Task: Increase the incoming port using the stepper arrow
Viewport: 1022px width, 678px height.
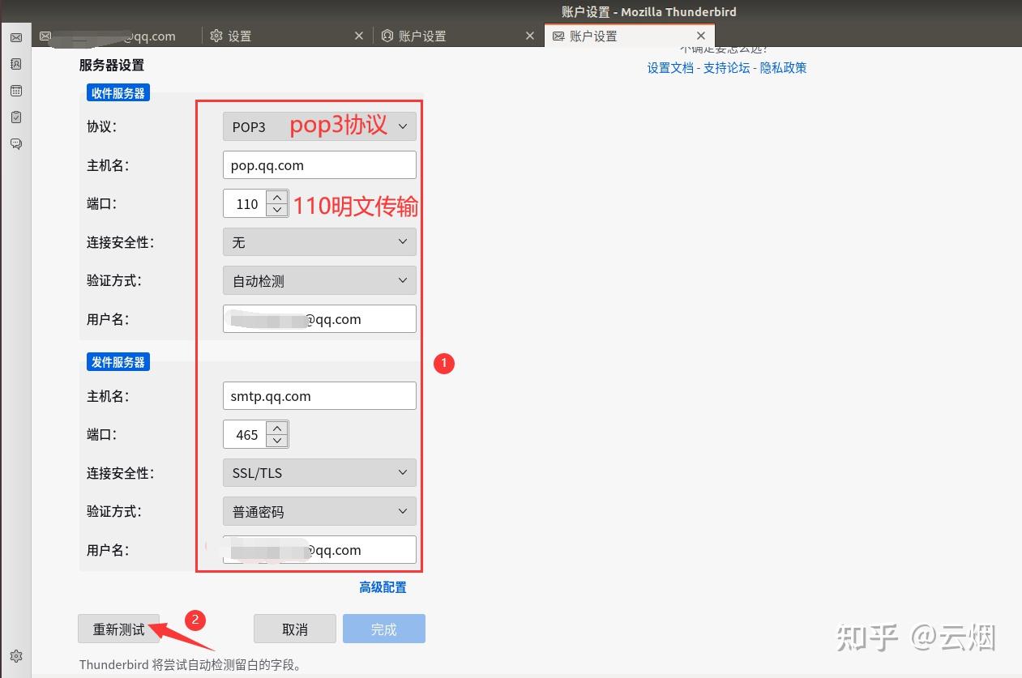Action: [x=276, y=198]
